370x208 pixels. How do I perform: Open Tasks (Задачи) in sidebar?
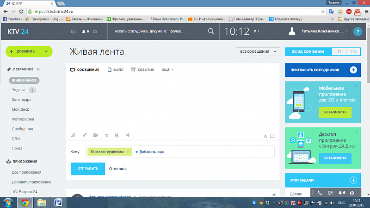pyautogui.click(x=18, y=90)
